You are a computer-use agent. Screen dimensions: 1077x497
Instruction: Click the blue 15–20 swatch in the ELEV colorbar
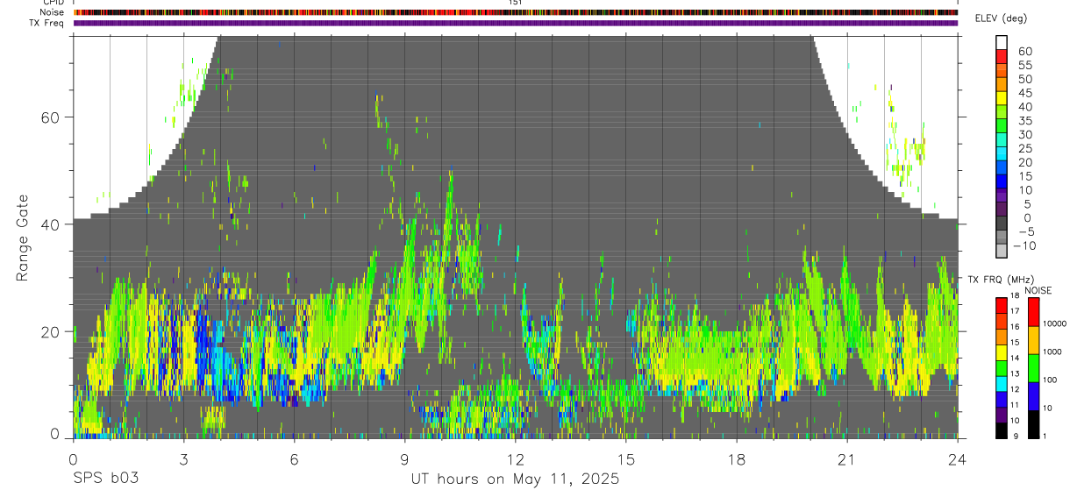(x=1002, y=169)
